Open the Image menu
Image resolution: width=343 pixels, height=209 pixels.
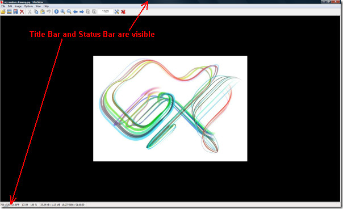click(18, 6)
